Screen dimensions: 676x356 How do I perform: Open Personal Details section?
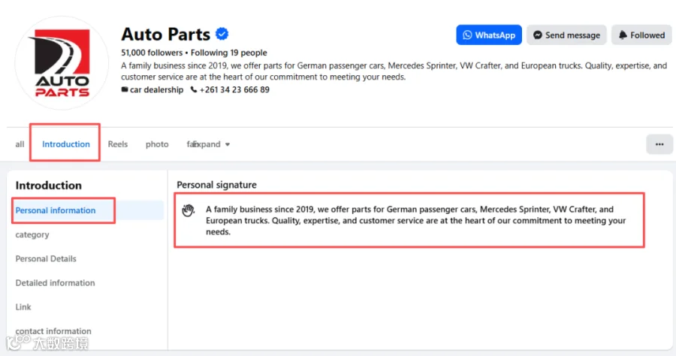(46, 258)
